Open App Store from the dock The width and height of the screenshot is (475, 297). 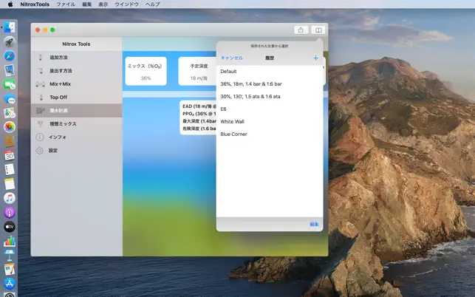click(x=10, y=284)
